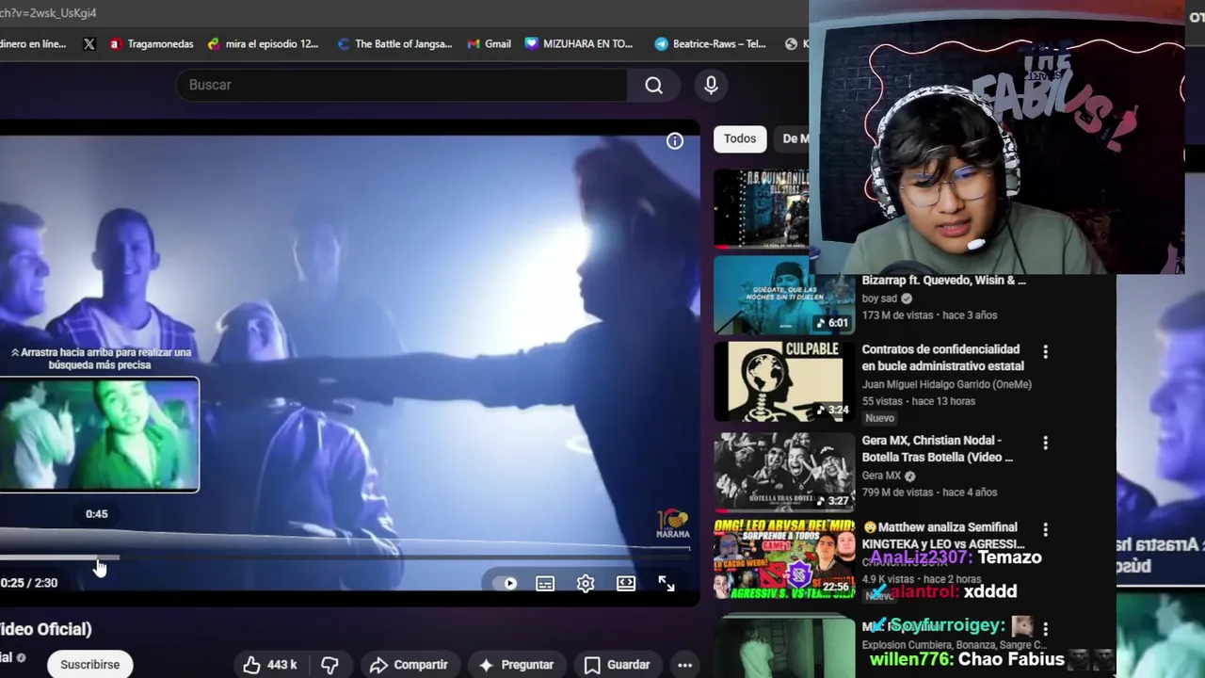Screen dimensions: 1205x678
Task: Click the browser address bar URL
Action: click(48, 12)
